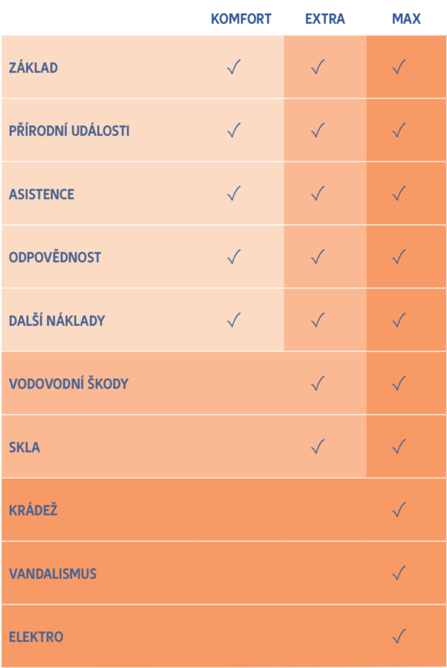
Task: Click the ASISTENCE row label
Action: click(x=42, y=194)
